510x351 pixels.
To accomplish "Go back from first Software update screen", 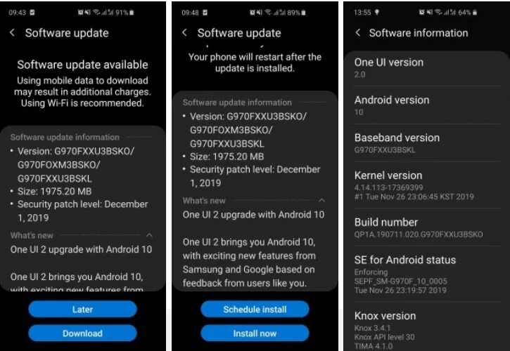I will coord(13,32).
